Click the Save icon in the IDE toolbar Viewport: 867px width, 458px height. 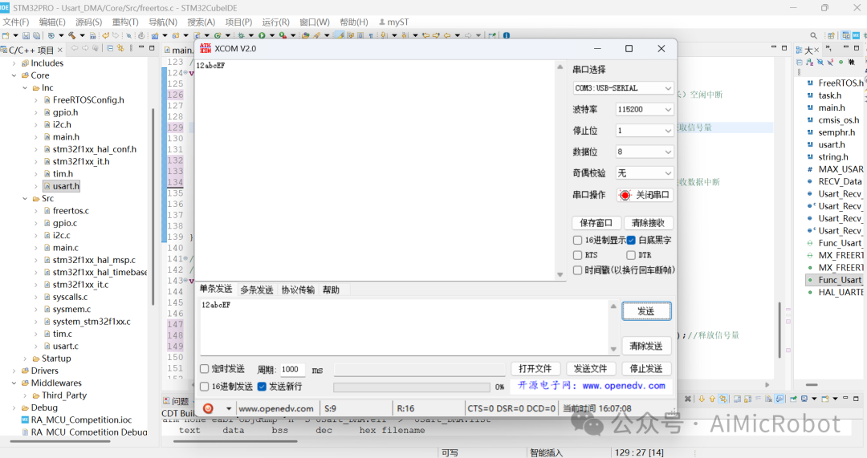26,35
